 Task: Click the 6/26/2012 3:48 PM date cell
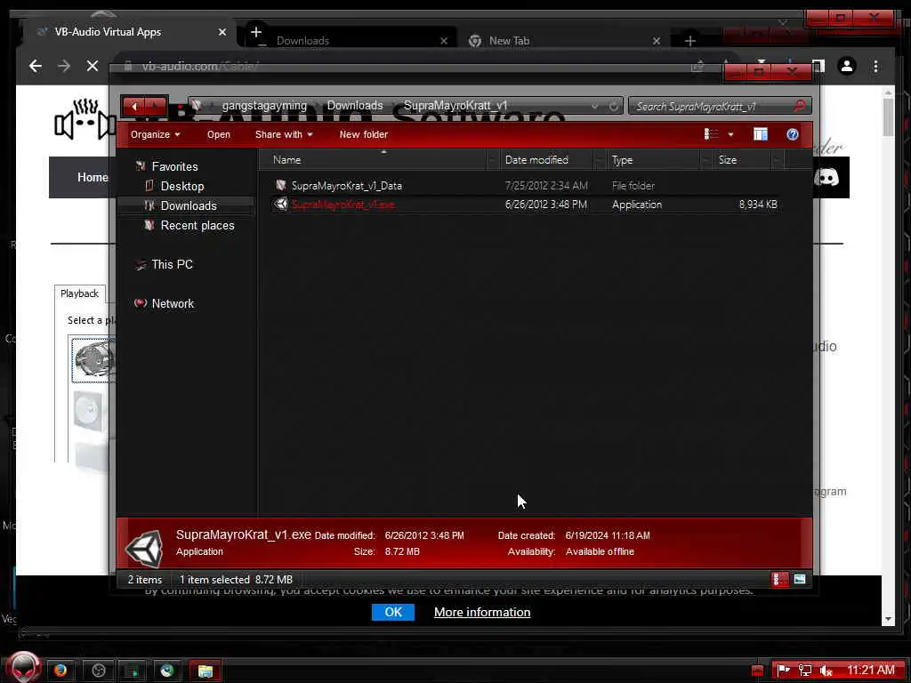click(x=545, y=205)
